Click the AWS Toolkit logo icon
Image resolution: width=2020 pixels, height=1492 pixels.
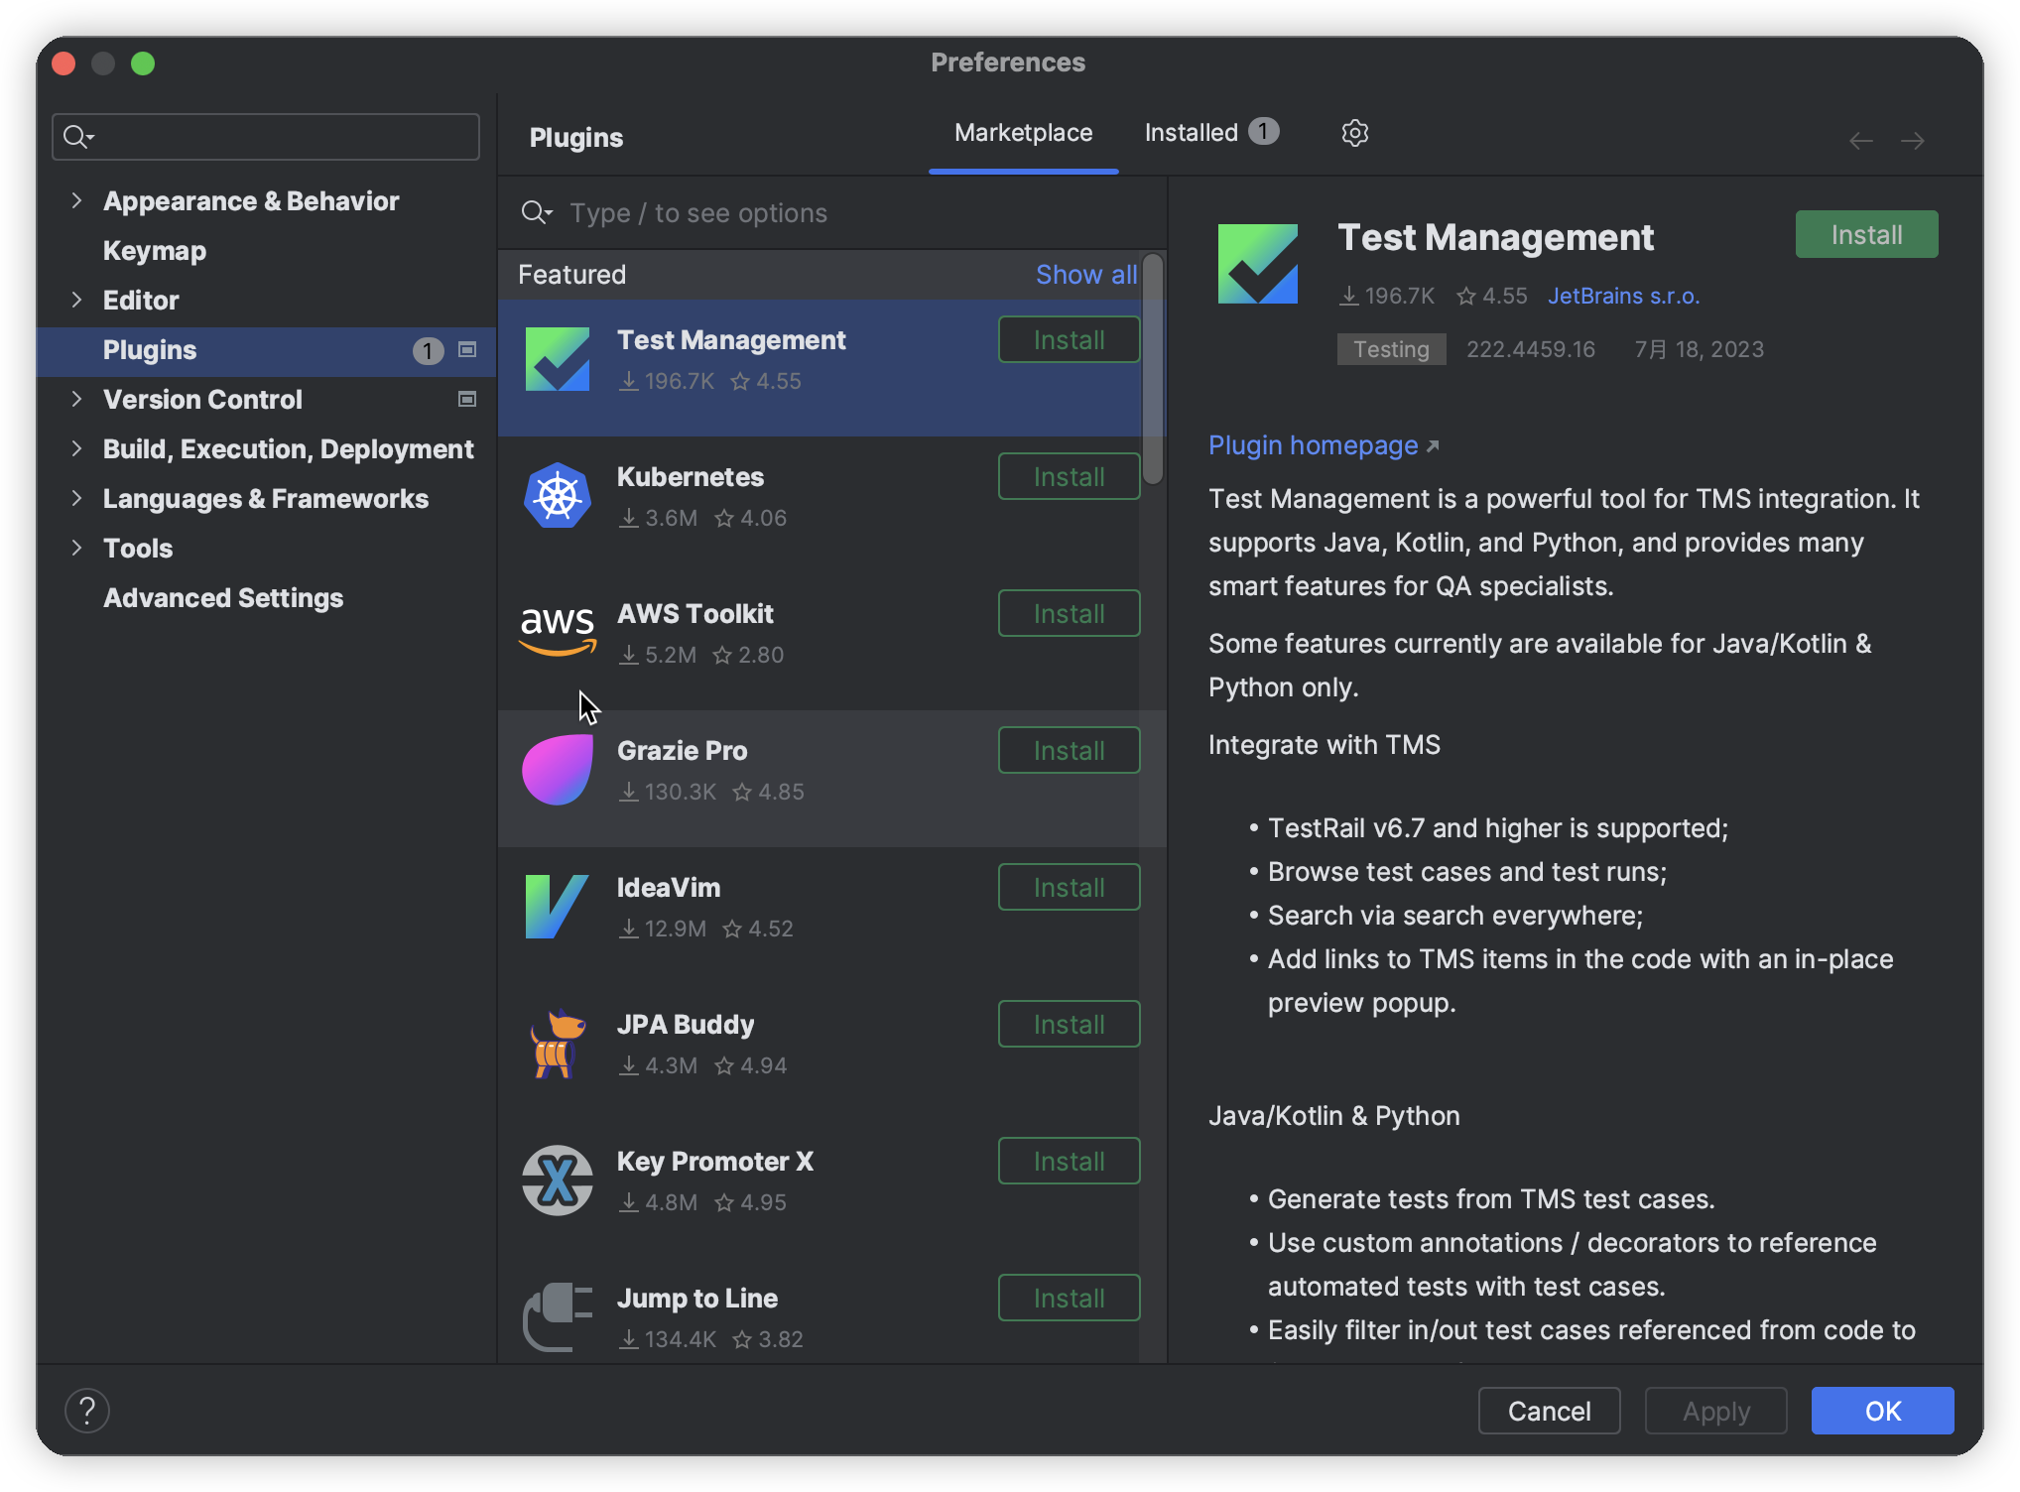(x=558, y=631)
